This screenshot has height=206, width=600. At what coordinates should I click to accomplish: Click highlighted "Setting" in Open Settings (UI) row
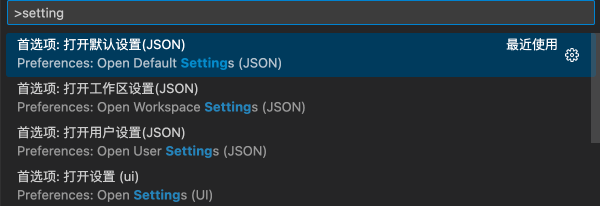pos(157,195)
